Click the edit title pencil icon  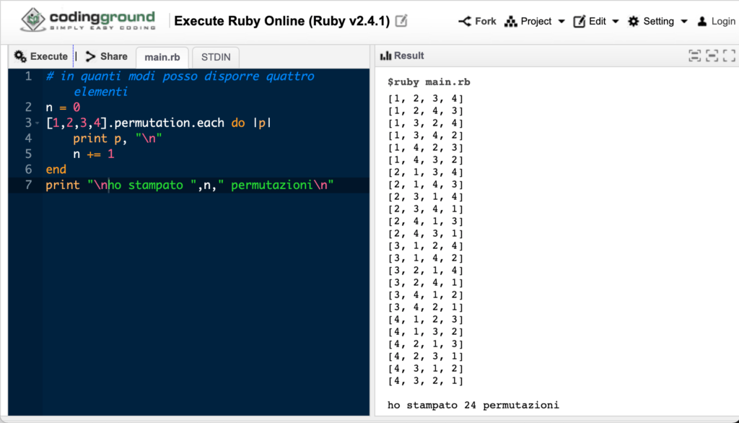coord(401,21)
